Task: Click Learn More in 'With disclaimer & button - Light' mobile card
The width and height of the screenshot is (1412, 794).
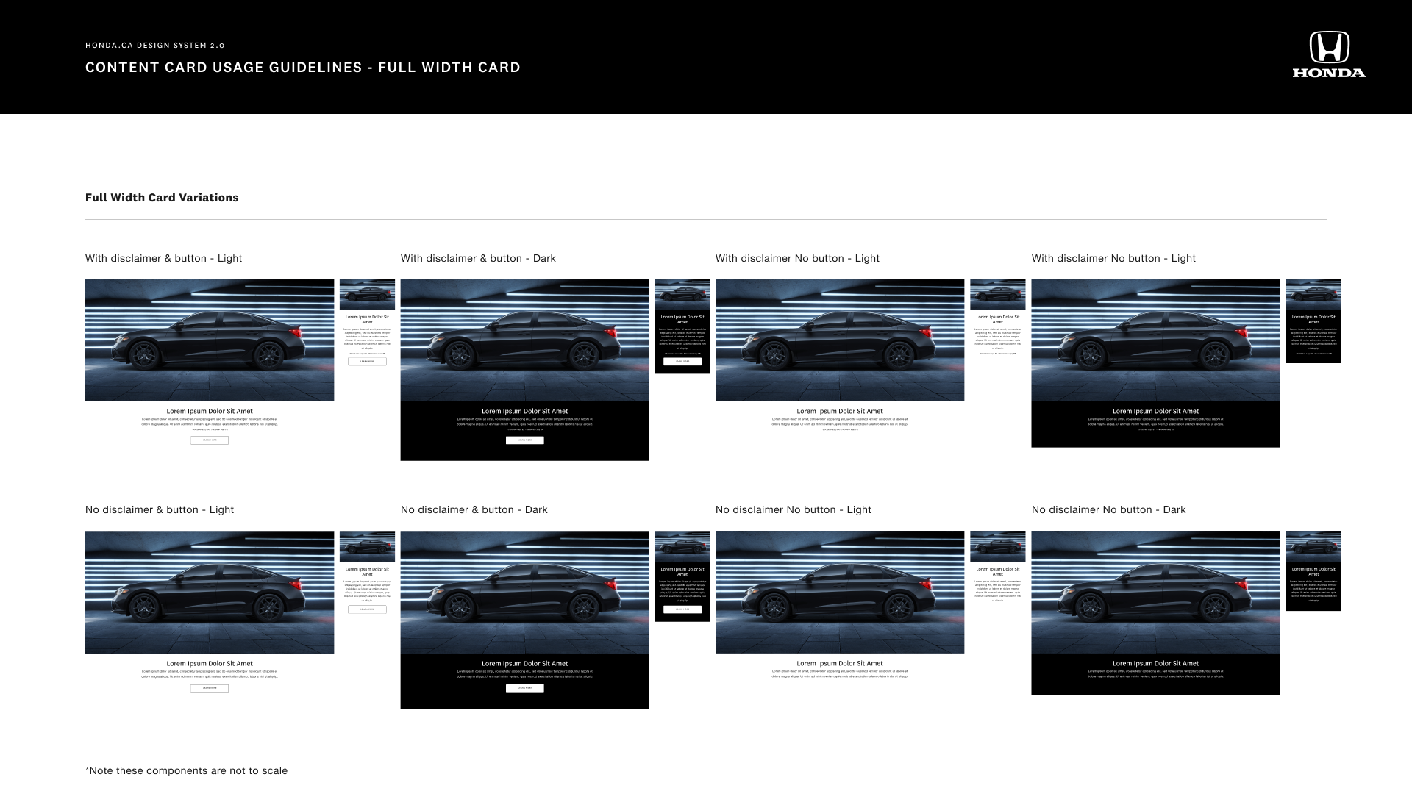Action: (x=367, y=362)
